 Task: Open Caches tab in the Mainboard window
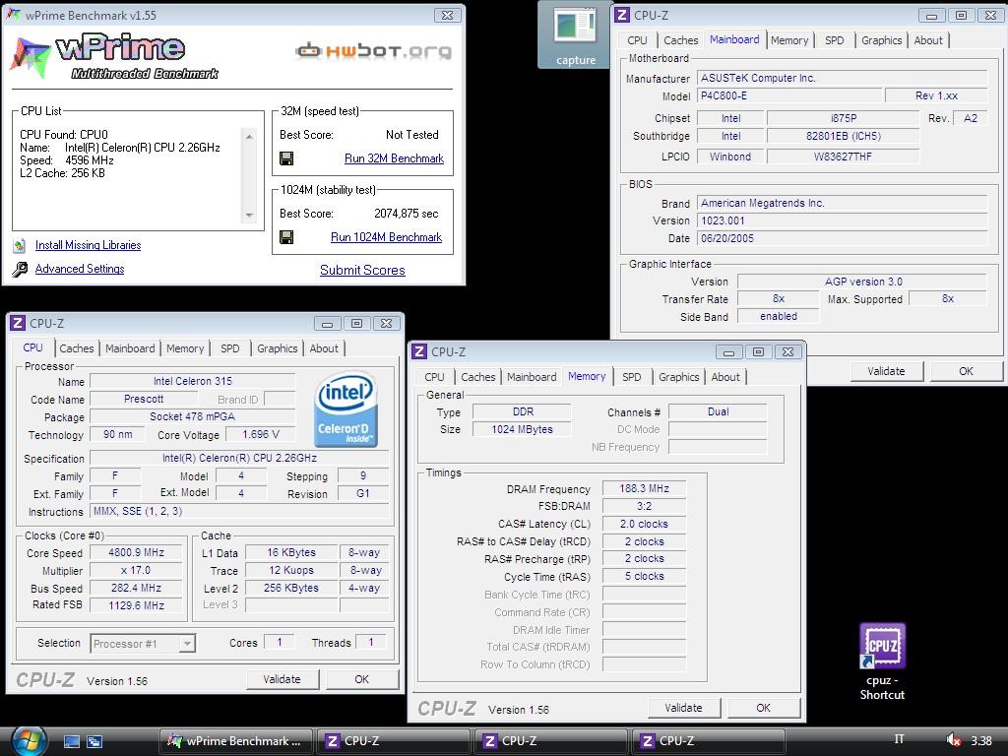681,40
